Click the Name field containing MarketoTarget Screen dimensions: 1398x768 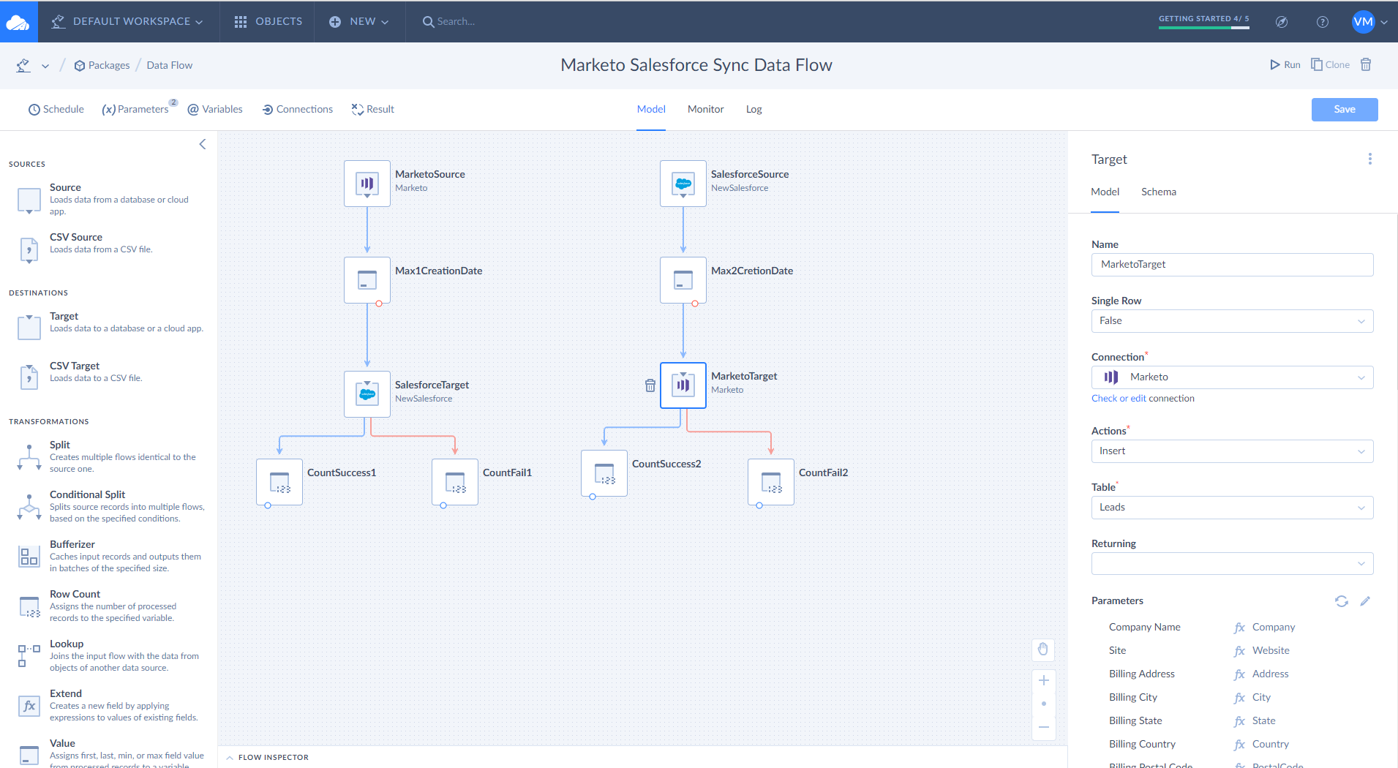1231,265
